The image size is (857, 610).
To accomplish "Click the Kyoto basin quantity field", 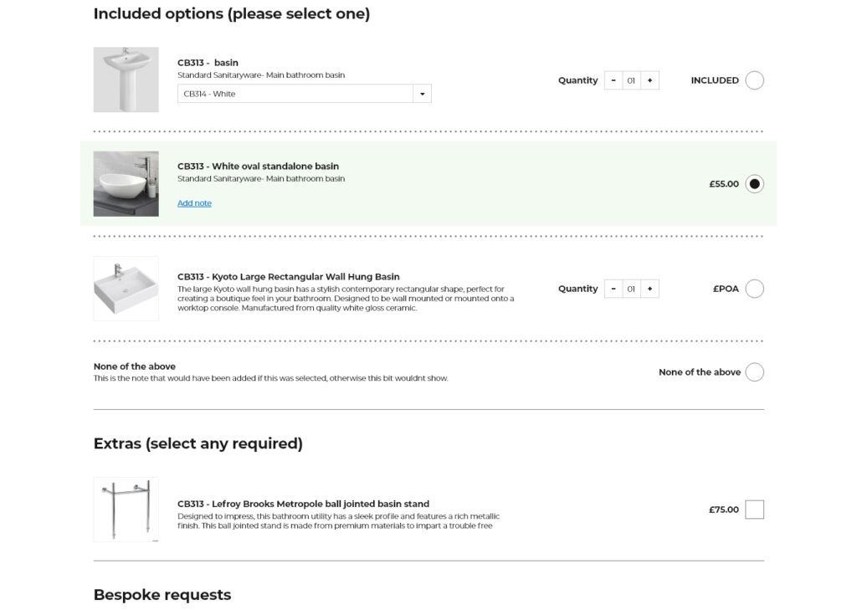I will (x=631, y=289).
